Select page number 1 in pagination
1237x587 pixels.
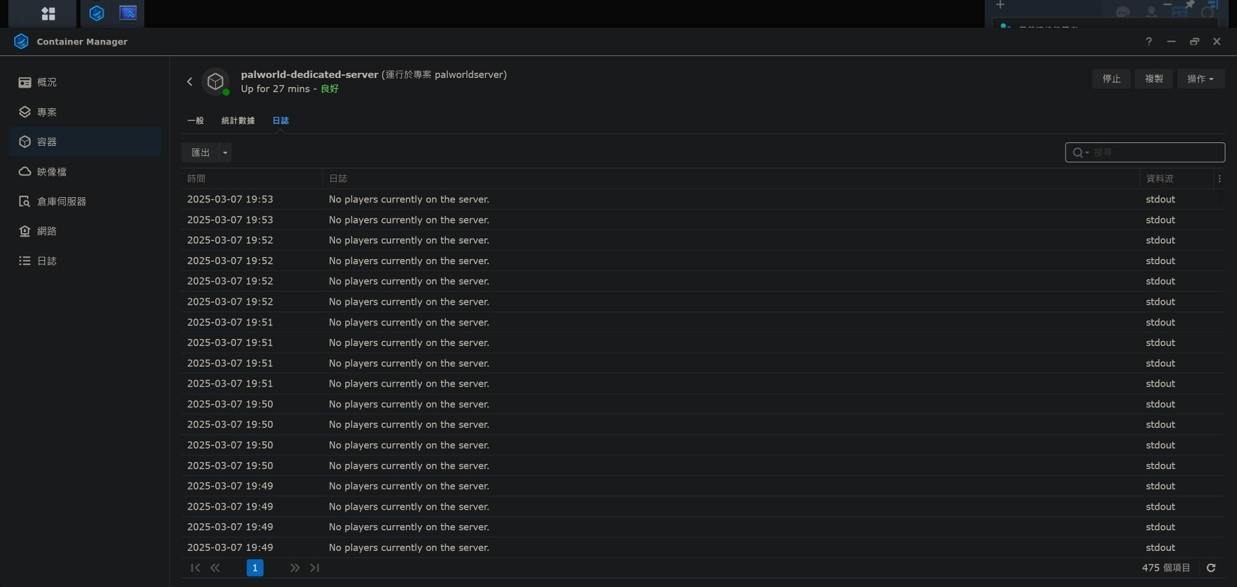pyautogui.click(x=254, y=568)
